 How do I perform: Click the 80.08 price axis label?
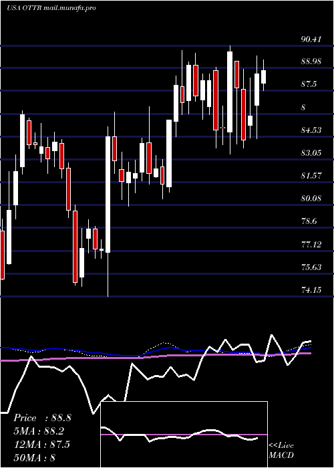(x=311, y=198)
